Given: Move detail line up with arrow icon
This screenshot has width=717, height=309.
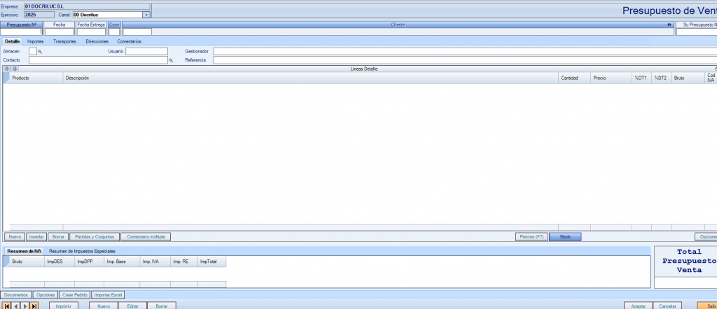Looking at the screenshot, I should point(7,69).
